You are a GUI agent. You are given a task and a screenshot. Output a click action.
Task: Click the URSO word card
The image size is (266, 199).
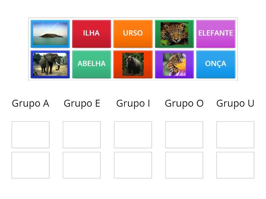133,33
